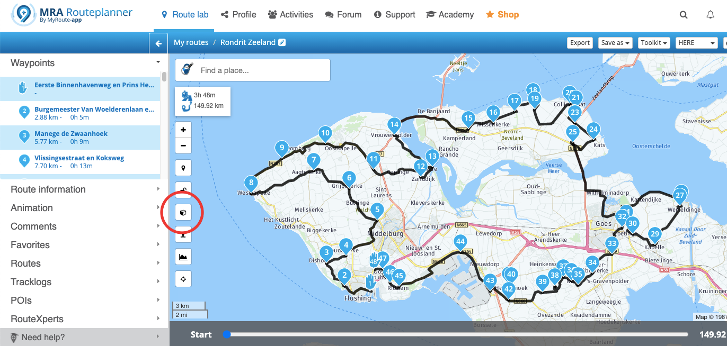The image size is (727, 346).
Task: Open the Need help? panel
Action: tap(85, 337)
